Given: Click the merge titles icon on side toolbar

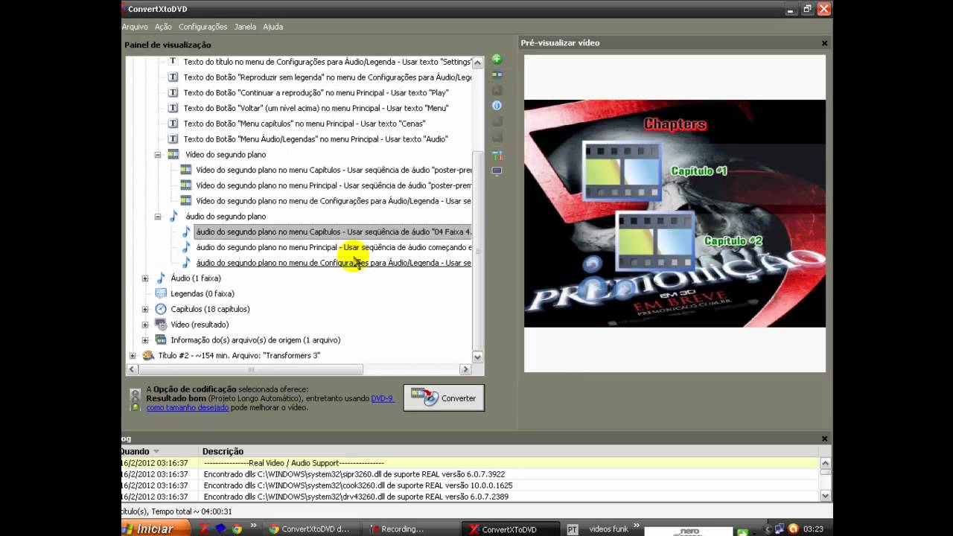Looking at the screenshot, I should coord(497,74).
